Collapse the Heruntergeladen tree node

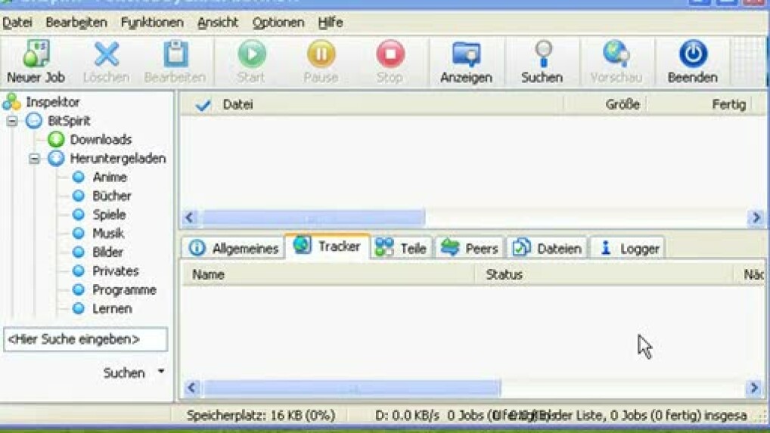[34, 159]
